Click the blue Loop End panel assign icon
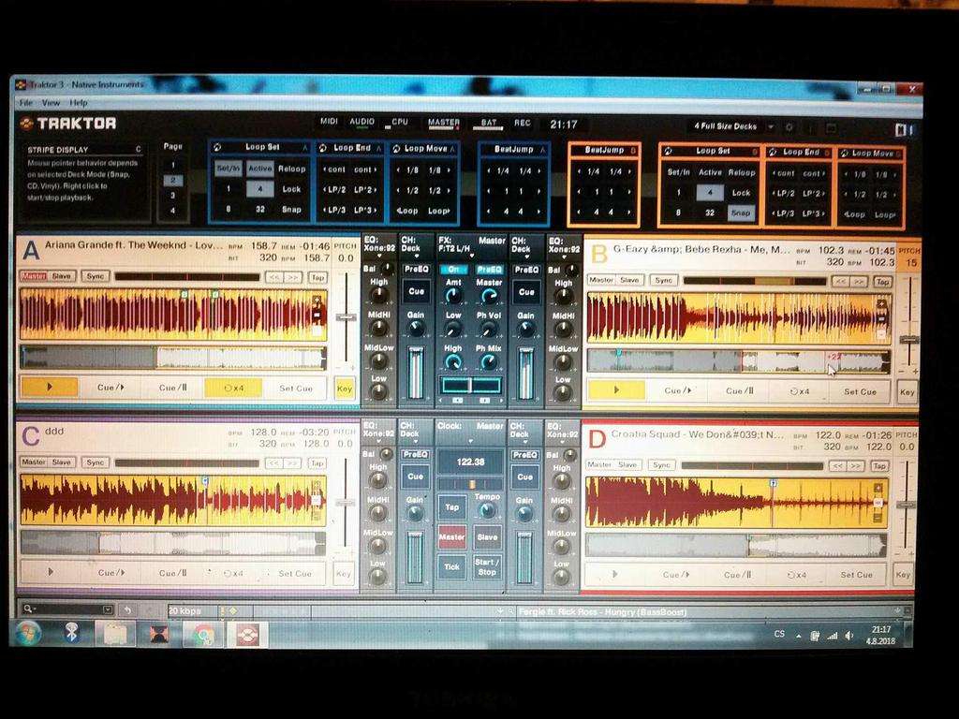Screen dimensions: 959x719 click(322, 148)
